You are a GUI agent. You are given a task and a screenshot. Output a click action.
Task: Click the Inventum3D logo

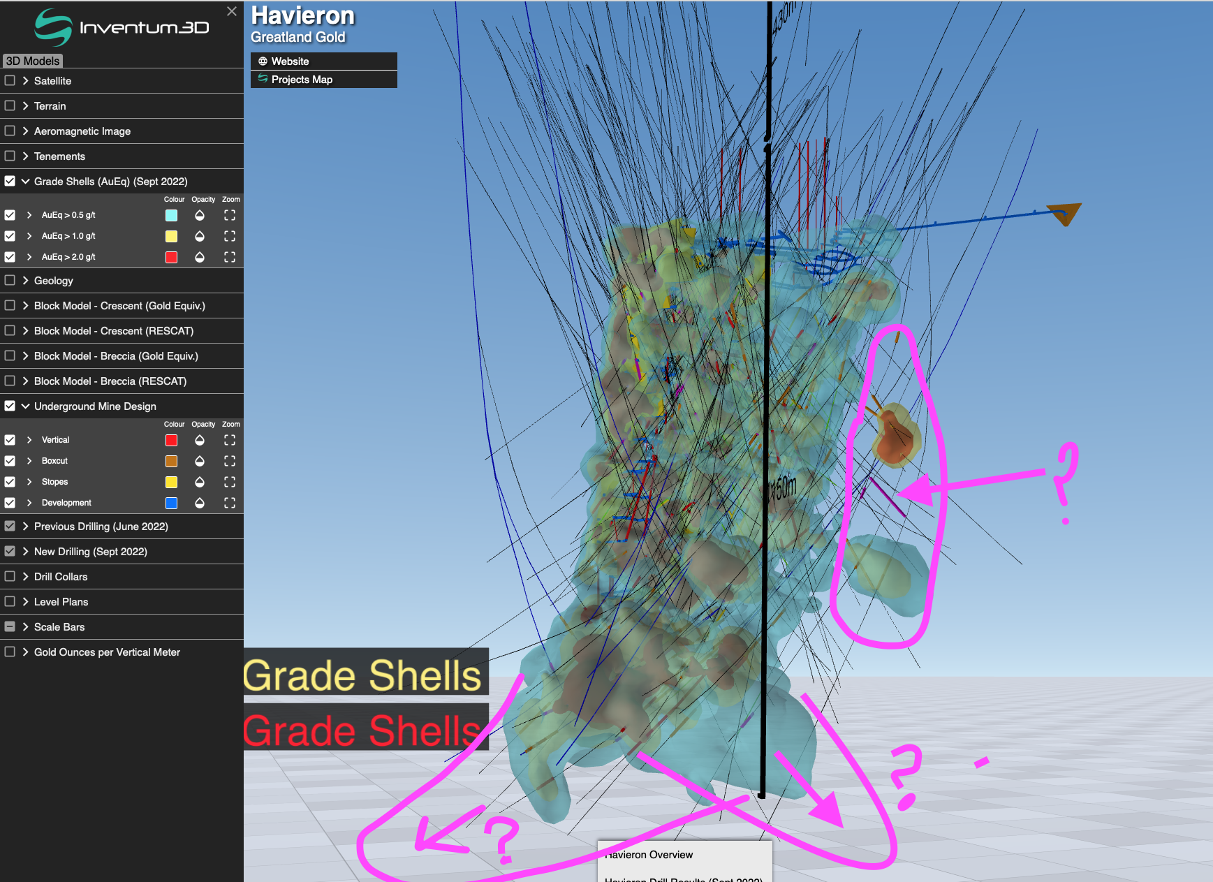click(122, 27)
